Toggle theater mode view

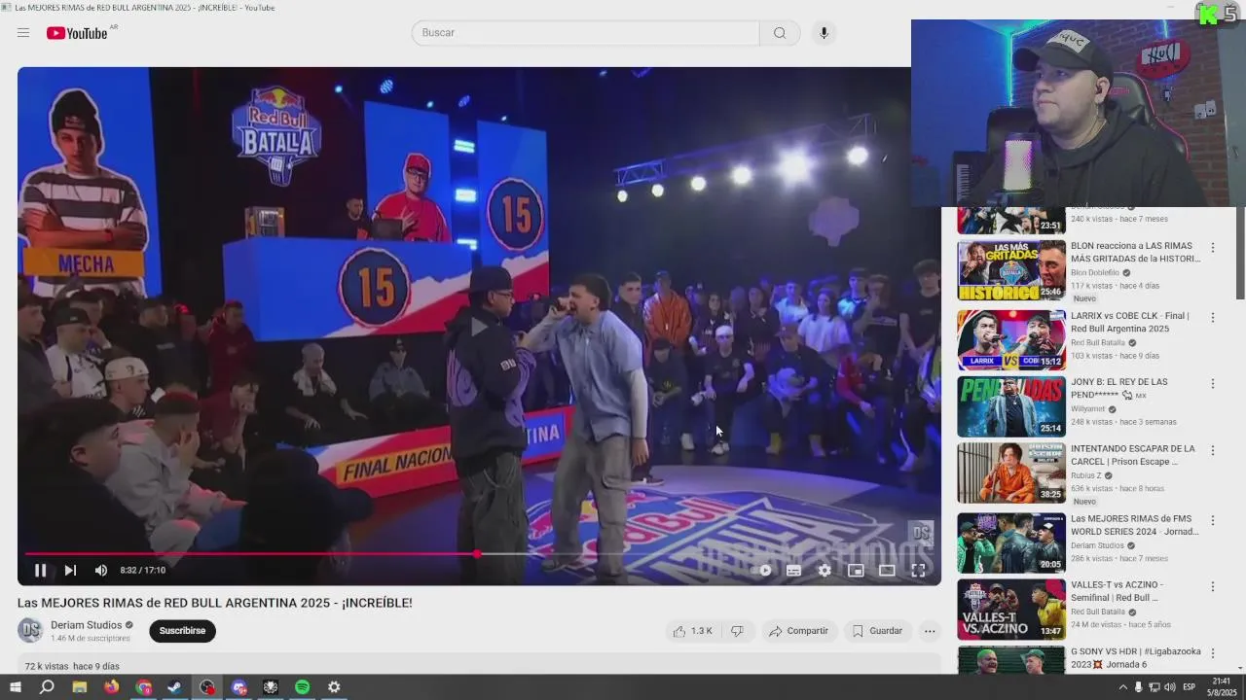887,571
